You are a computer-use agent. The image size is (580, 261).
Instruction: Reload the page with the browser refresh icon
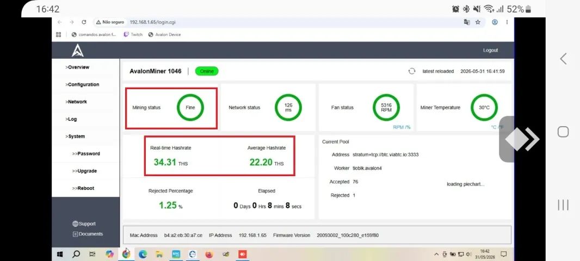point(84,22)
